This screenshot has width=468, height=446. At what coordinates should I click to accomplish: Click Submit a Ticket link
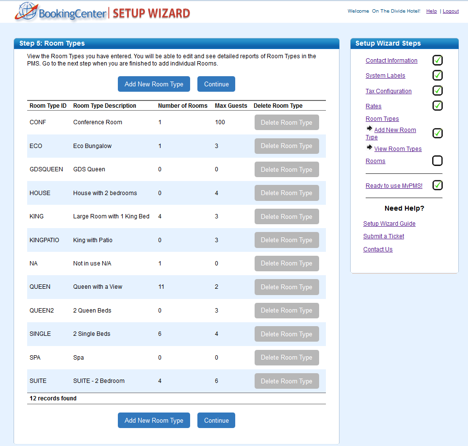(384, 236)
